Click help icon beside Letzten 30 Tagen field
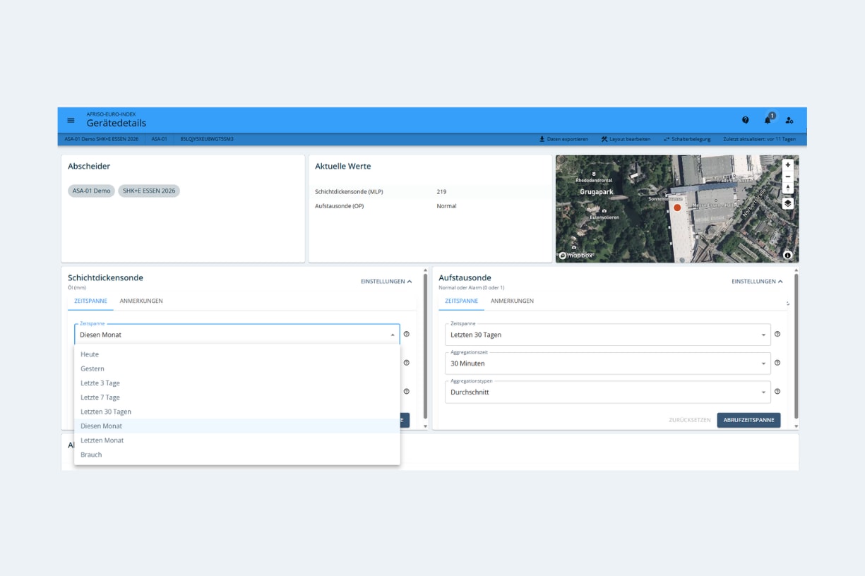865x576 pixels. tap(777, 334)
